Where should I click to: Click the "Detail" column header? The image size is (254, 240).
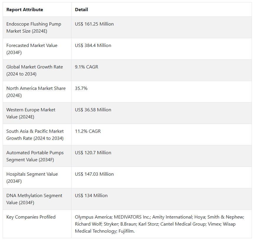coord(82,10)
